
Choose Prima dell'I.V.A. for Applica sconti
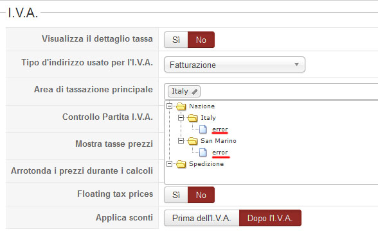click(x=202, y=218)
